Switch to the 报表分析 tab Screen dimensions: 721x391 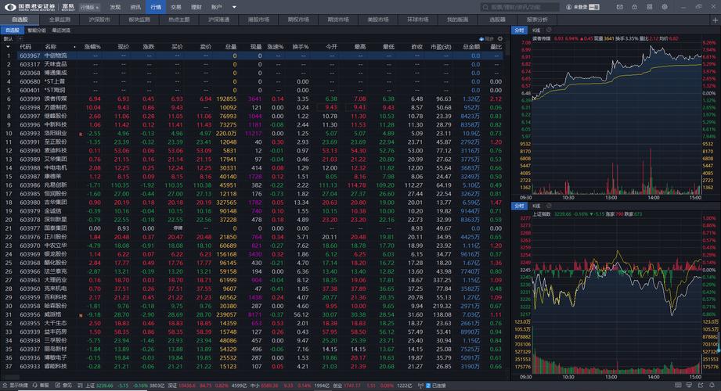537,20
